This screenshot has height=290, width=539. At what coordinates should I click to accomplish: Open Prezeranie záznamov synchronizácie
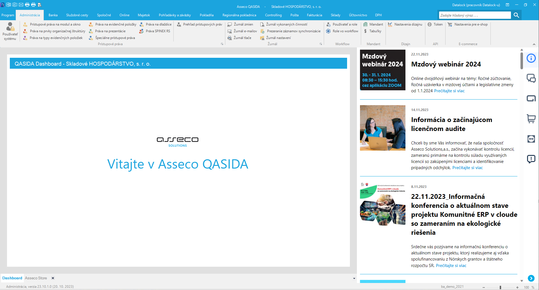[290, 31]
